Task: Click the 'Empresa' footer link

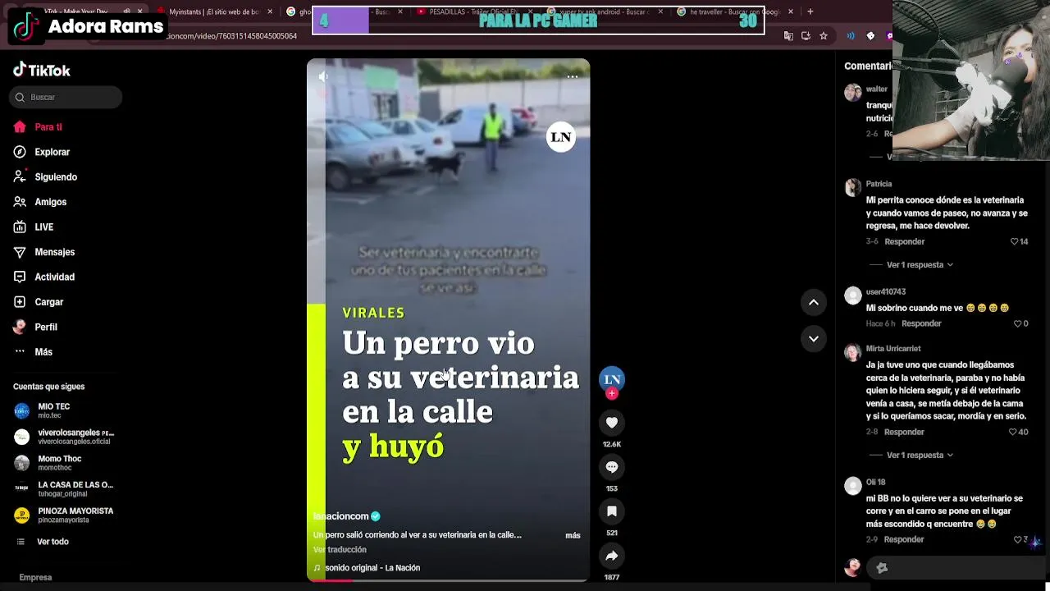Action: [35, 577]
